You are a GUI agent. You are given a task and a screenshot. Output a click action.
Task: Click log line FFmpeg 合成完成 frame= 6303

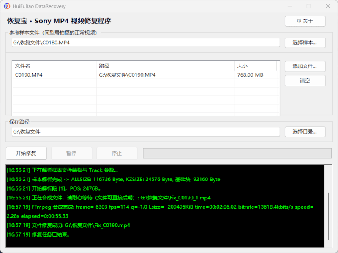point(160,212)
